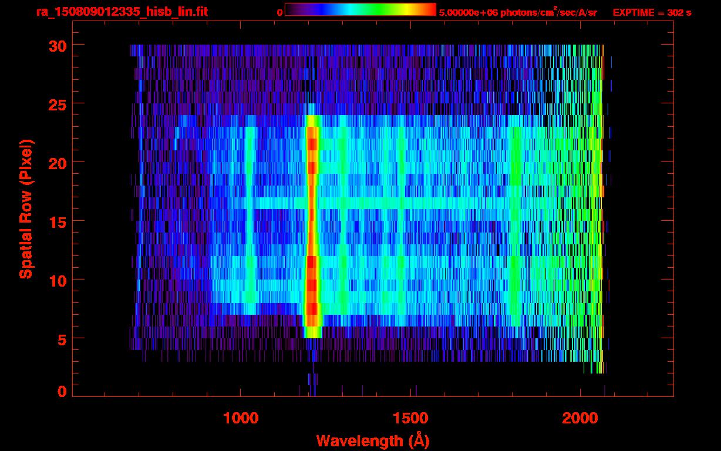
Task: Click the cyan emission line left of the red line
Action: click(x=251, y=220)
